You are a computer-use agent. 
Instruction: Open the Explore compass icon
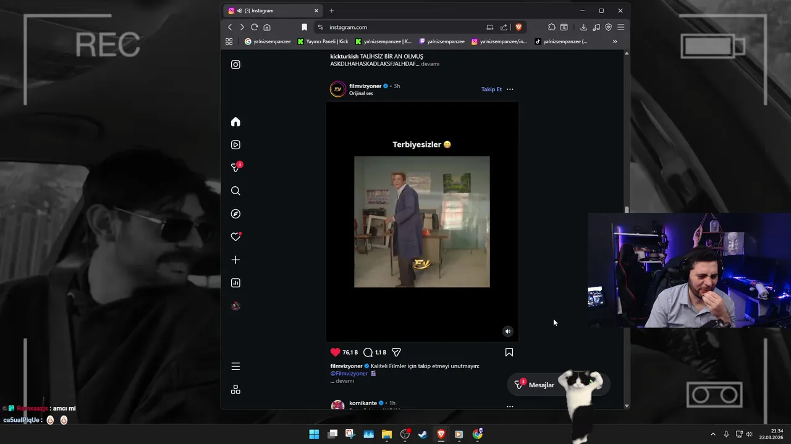235,214
